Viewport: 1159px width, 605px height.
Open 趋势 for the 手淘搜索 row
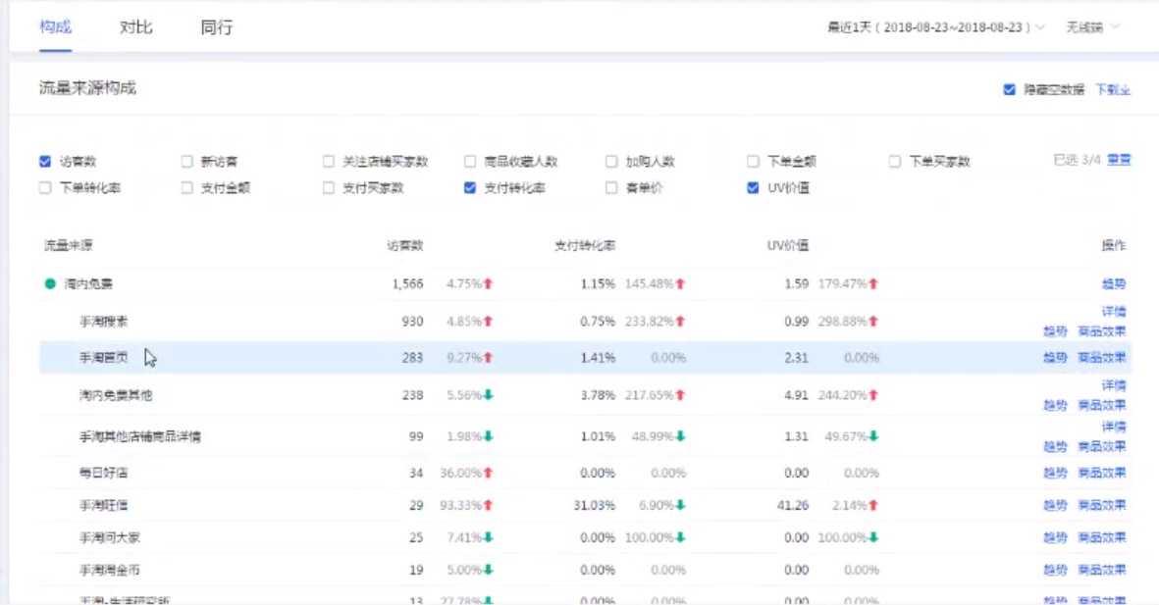click(1056, 331)
